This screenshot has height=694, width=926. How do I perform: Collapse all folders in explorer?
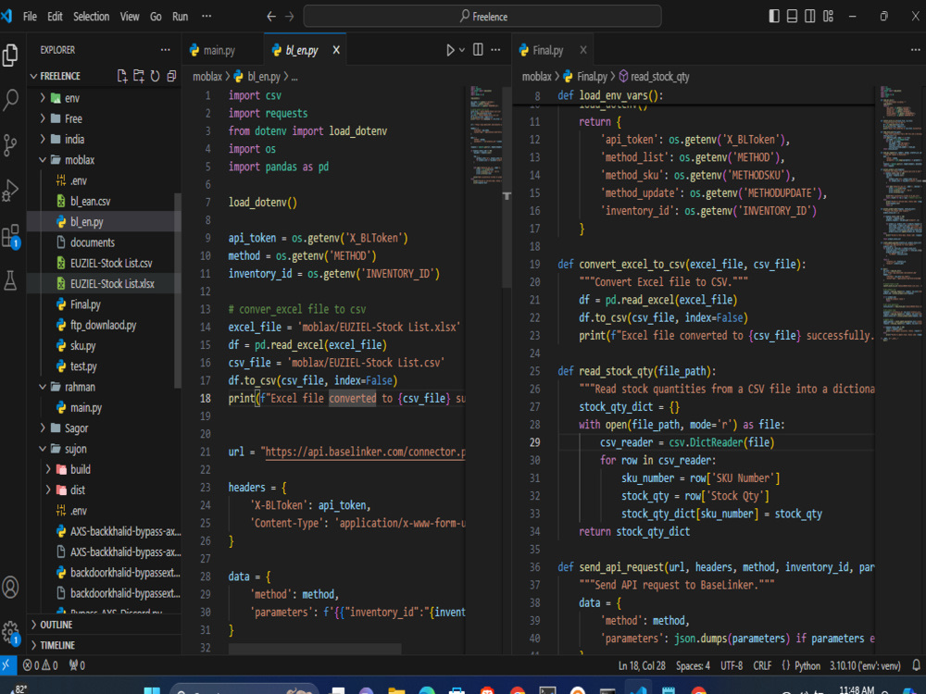click(171, 76)
